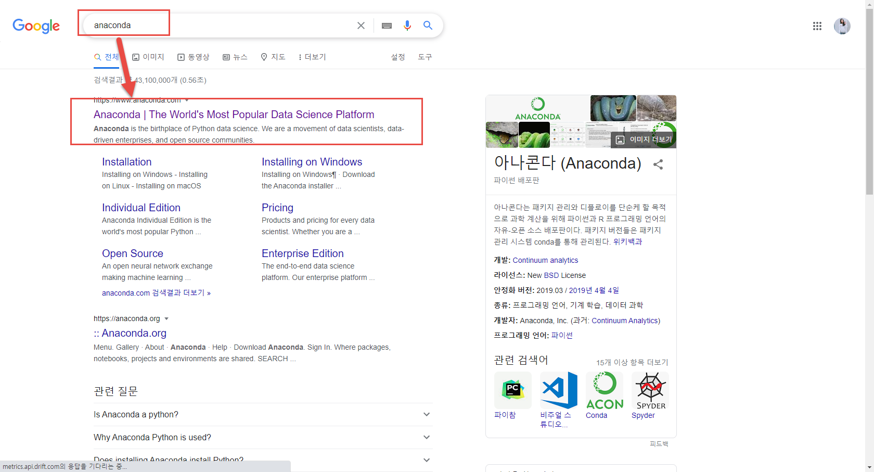Switch to the 동영상 tab
874x472 pixels.
click(x=194, y=57)
